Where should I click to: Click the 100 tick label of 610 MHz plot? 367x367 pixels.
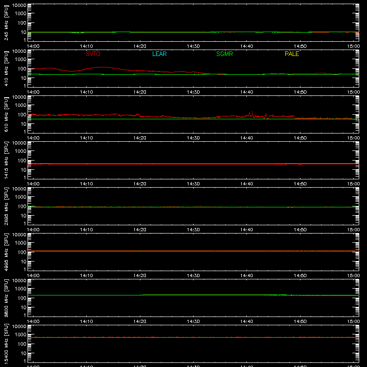(x=22, y=115)
